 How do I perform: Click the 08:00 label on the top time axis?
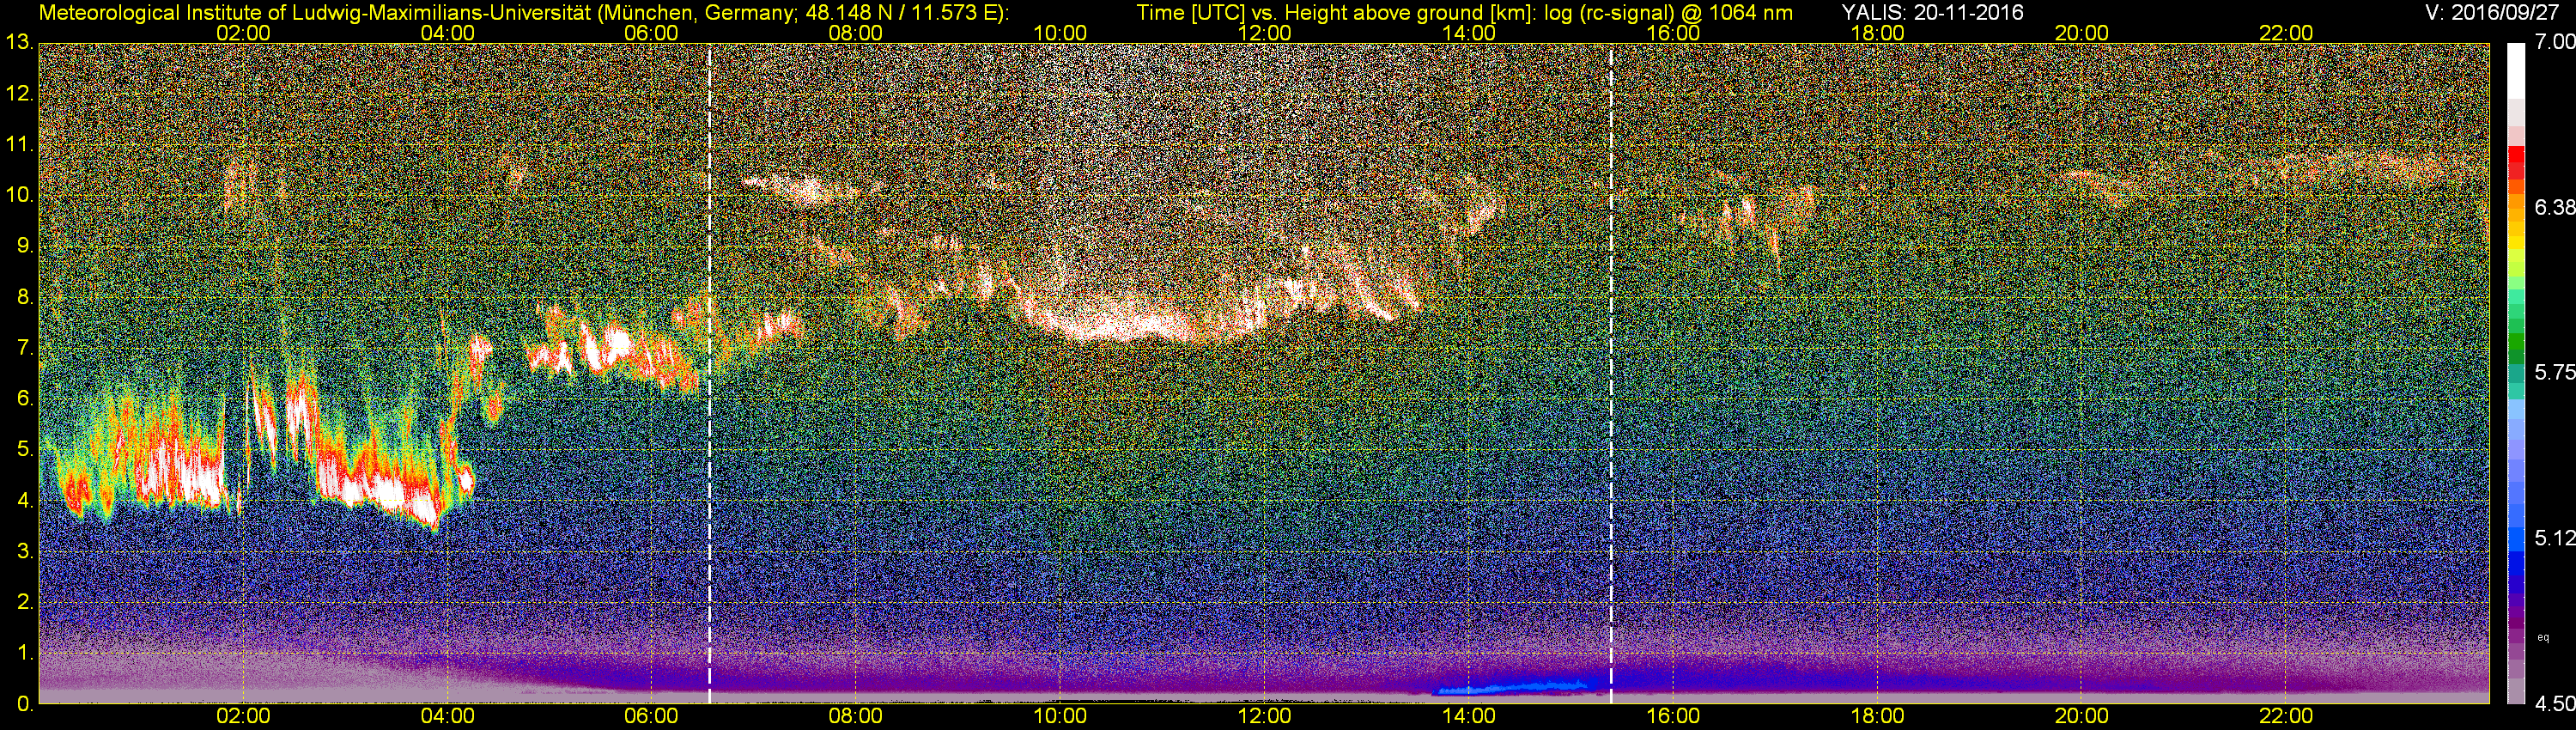point(856,33)
